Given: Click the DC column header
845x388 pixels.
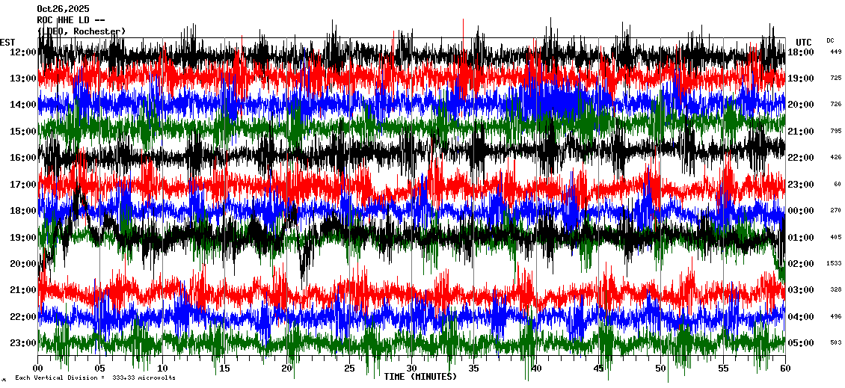Looking at the screenshot, I should coord(831,40).
